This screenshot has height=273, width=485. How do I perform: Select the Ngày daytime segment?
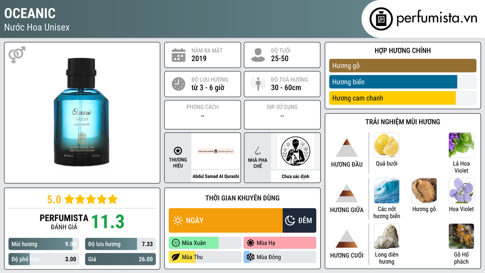(x=225, y=220)
